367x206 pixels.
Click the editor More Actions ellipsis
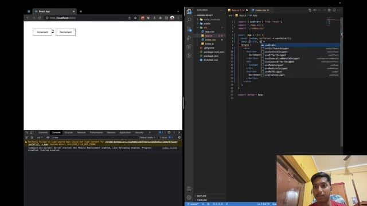[339, 10]
